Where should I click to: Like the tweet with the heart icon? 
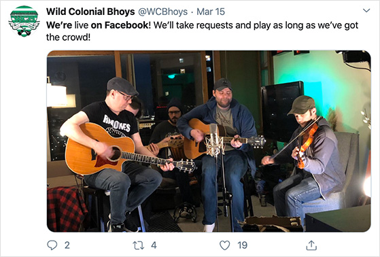(224, 245)
